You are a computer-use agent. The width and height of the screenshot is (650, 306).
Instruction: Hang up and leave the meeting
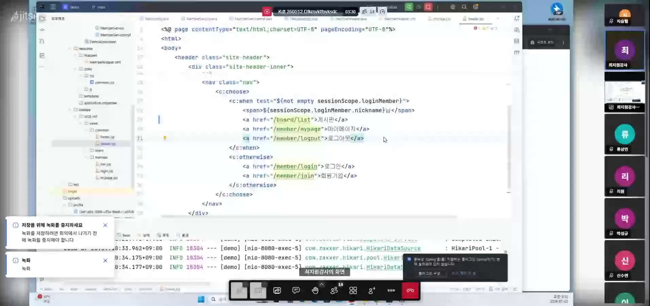[x=410, y=290]
